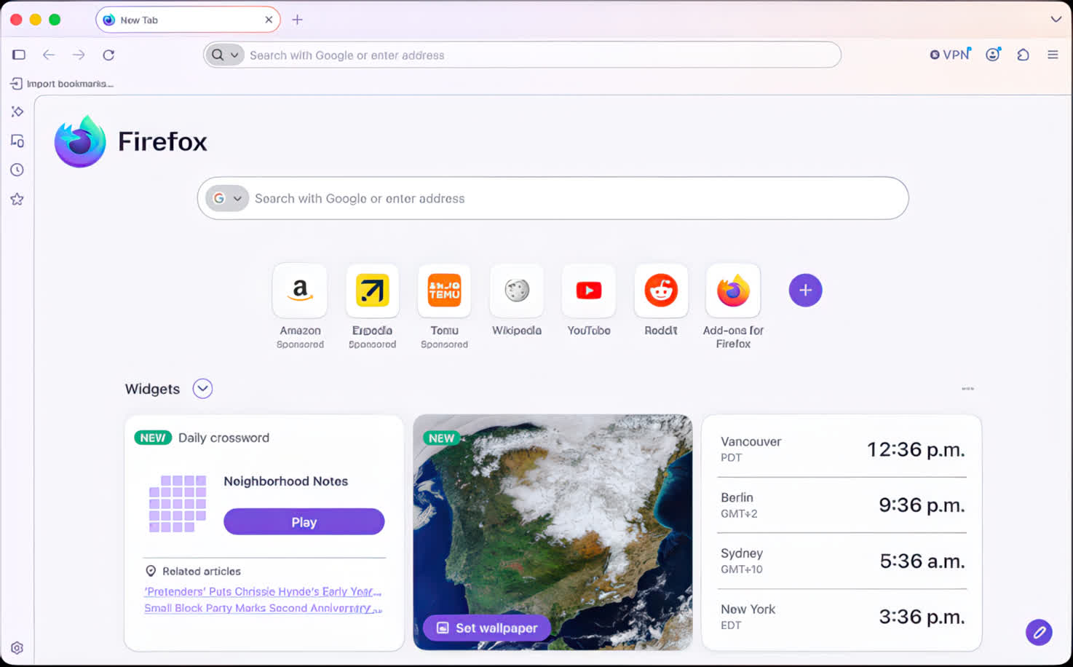Viewport: 1073px width, 667px height.
Task: Toggle the sidebar panel icon
Action: [x=19, y=55]
